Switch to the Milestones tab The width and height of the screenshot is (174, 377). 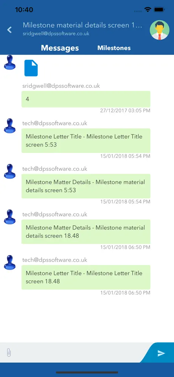114,48
